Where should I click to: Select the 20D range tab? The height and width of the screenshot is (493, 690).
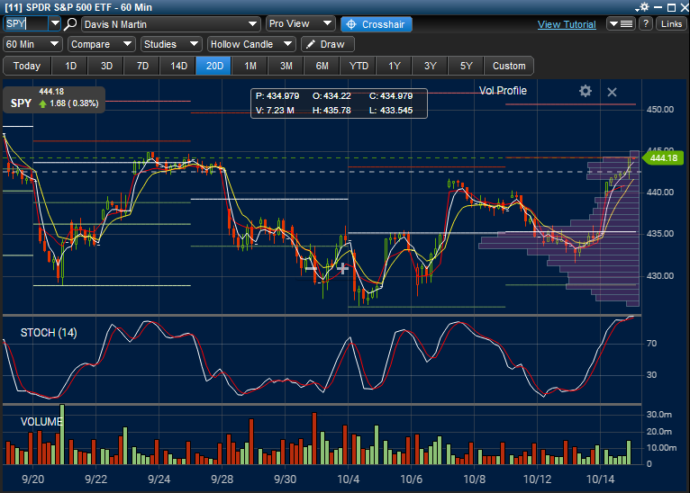click(214, 66)
